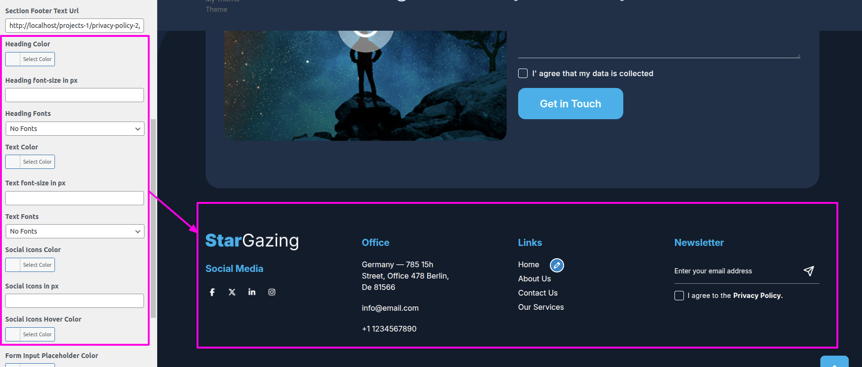Open the Instagram social icon
The image size is (862, 367).
coord(272,292)
